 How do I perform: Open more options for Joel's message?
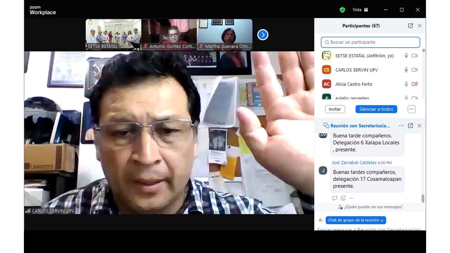(x=351, y=198)
